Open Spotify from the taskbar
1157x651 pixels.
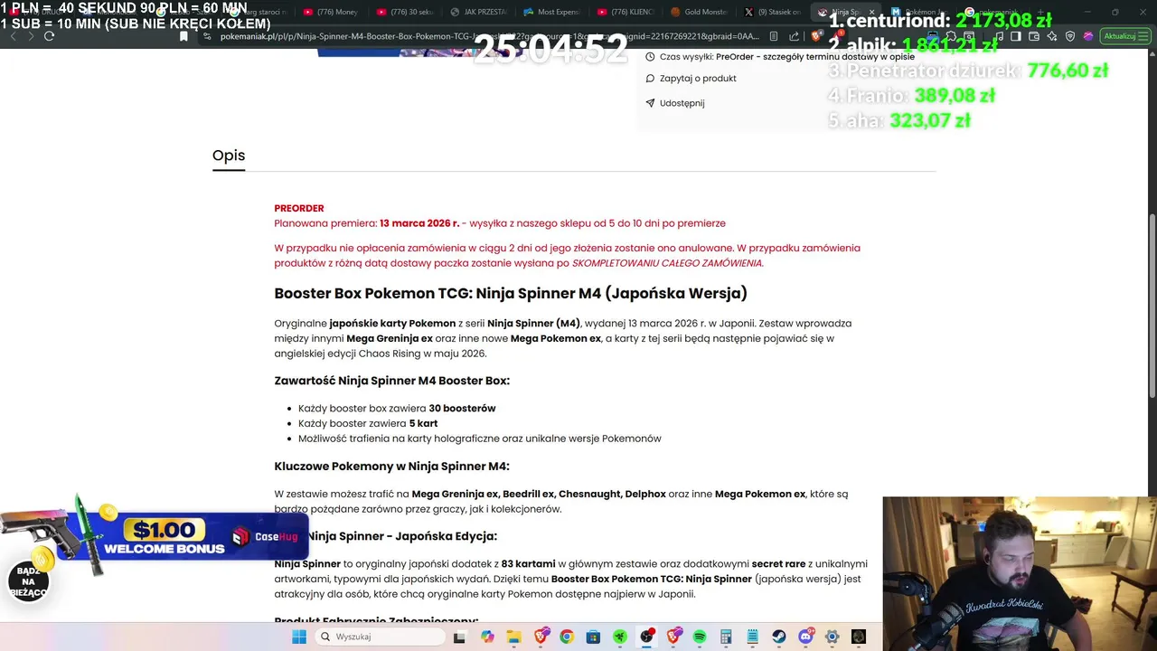tap(700, 637)
